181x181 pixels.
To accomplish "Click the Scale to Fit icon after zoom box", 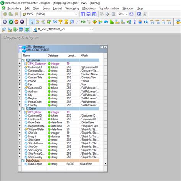I will click(131, 14).
